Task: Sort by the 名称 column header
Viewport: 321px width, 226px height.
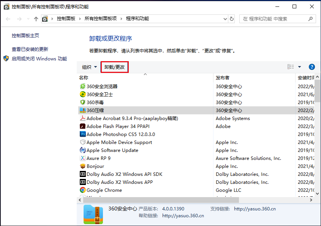Action: click(x=145, y=78)
